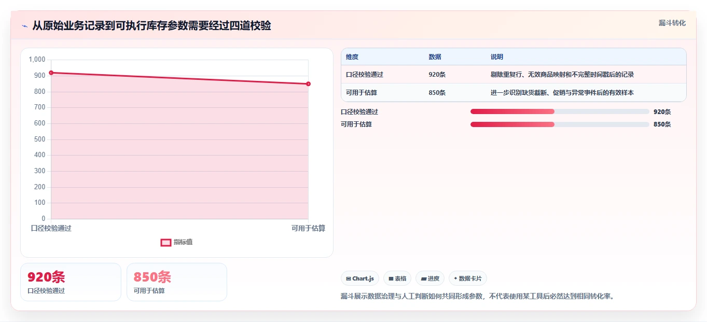Click the 口径校验通过 x-axis label
The width and height of the screenshot is (707, 322).
pyautogui.click(x=51, y=228)
